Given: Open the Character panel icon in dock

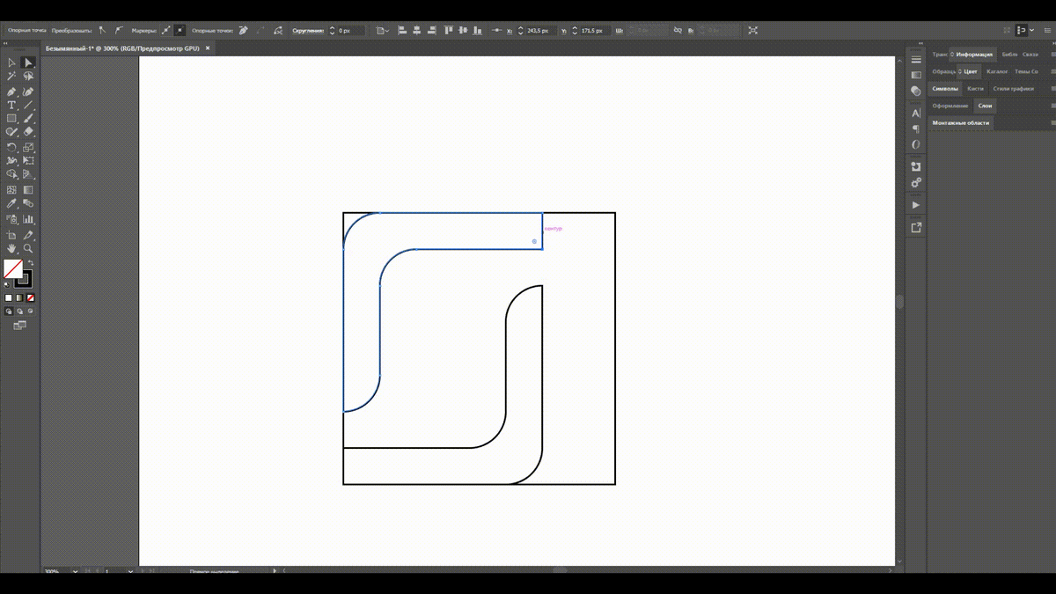Looking at the screenshot, I should 916,113.
